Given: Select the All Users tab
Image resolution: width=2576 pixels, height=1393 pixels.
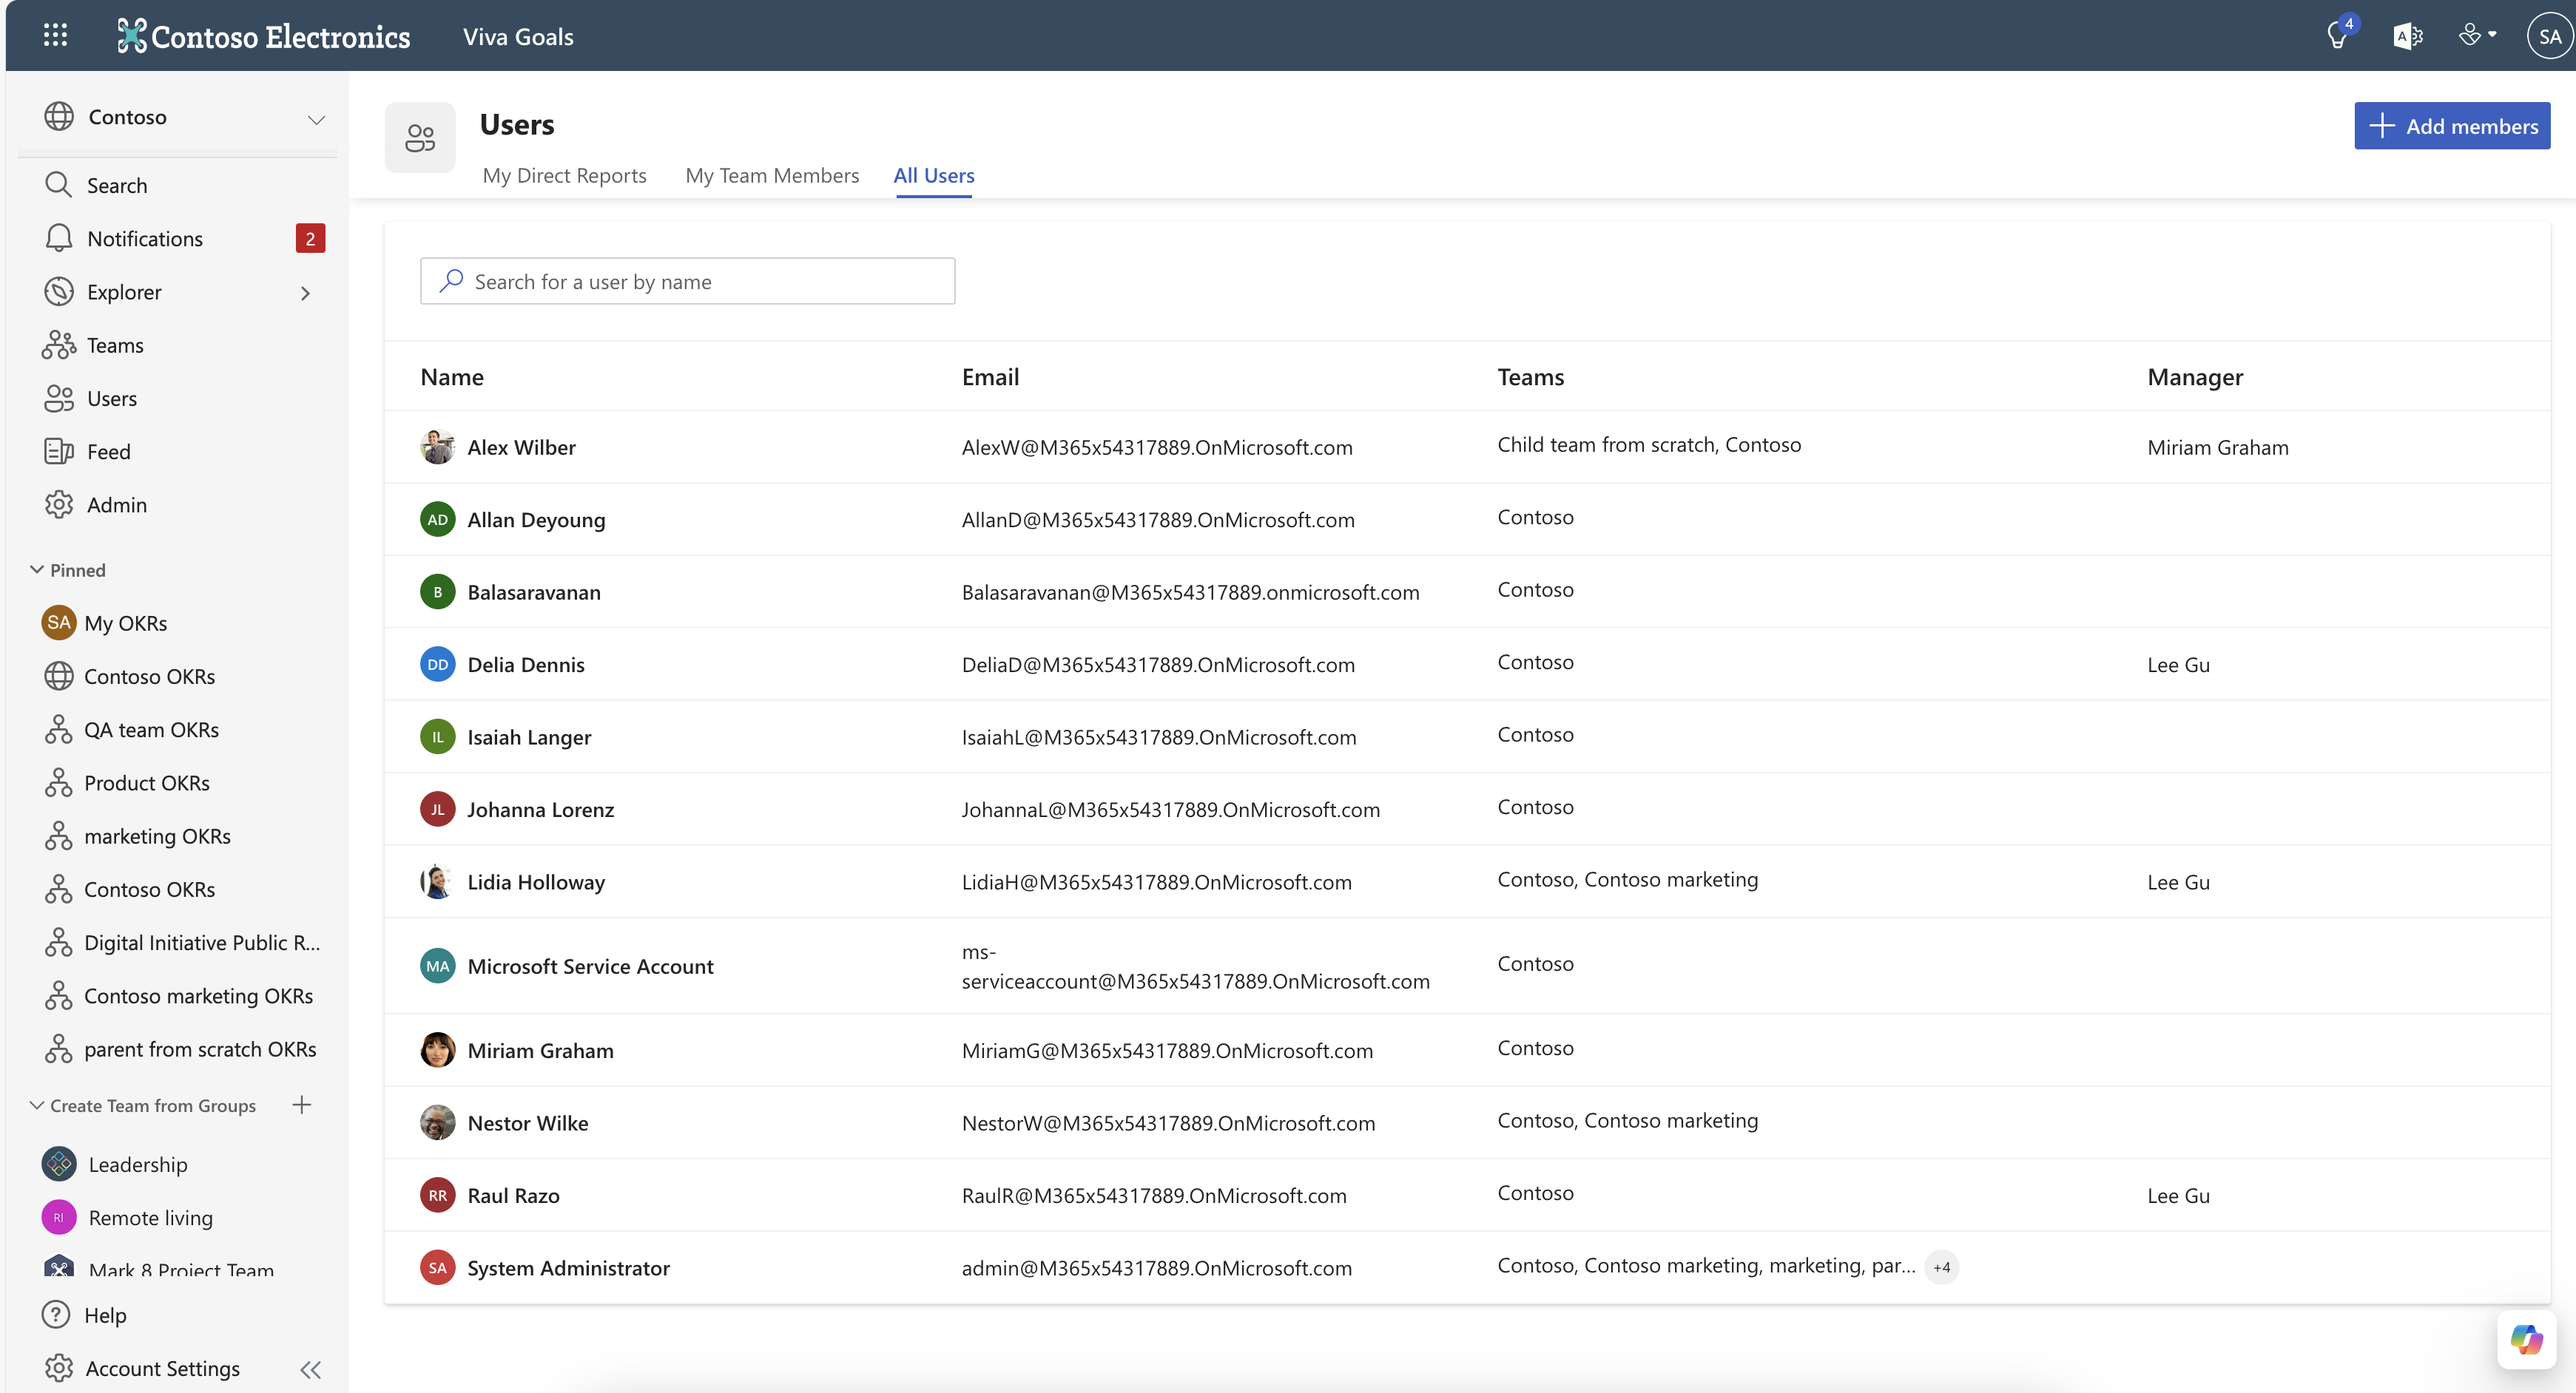Looking at the screenshot, I should click(x=934, y=175).
